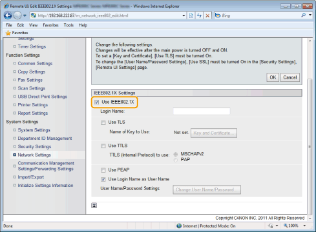Click the red Stop loading icon
The width and height of the screenshot is (316, 232).
pos(207,15)
